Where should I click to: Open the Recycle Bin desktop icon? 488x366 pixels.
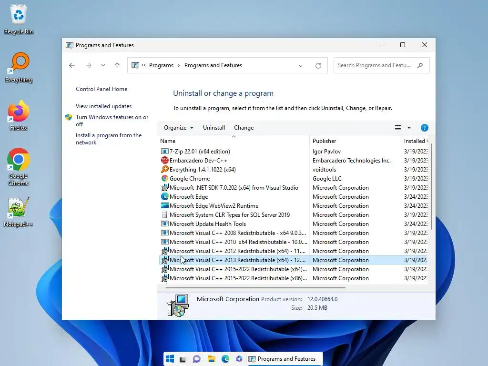pos(19,19)
